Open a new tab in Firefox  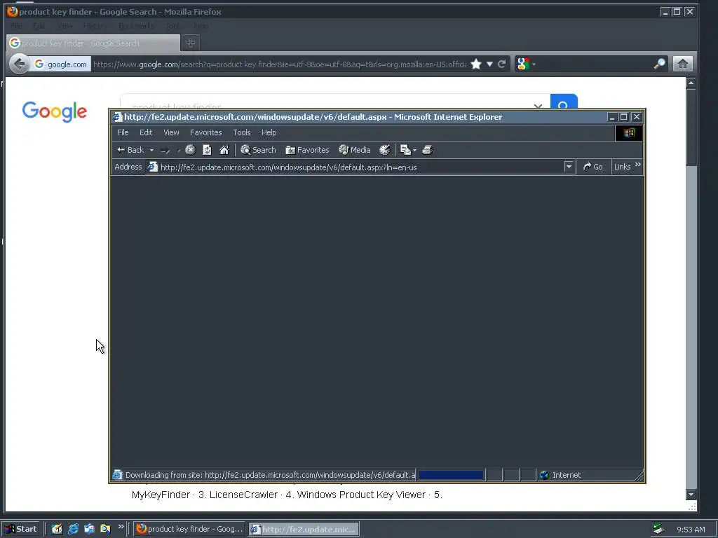[x=191, y=43]
